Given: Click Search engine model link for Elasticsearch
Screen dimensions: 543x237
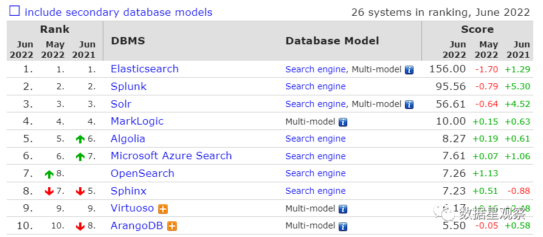Looking at the screenshot, I should click(316, 69).
